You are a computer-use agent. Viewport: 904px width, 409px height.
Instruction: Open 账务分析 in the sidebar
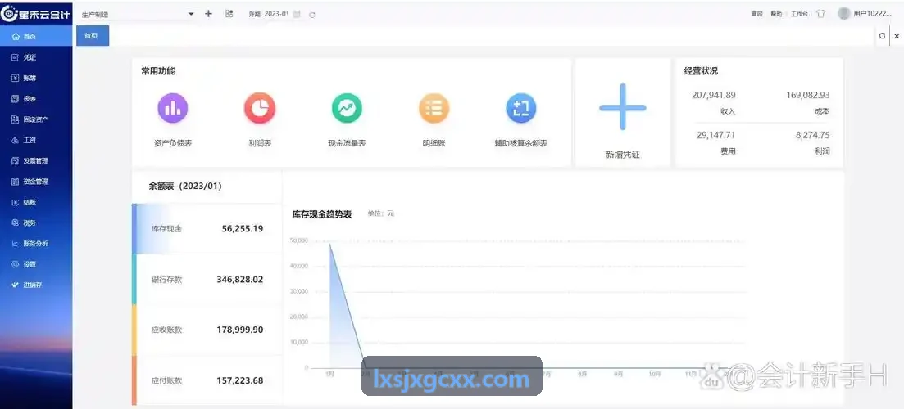(36, 244)
